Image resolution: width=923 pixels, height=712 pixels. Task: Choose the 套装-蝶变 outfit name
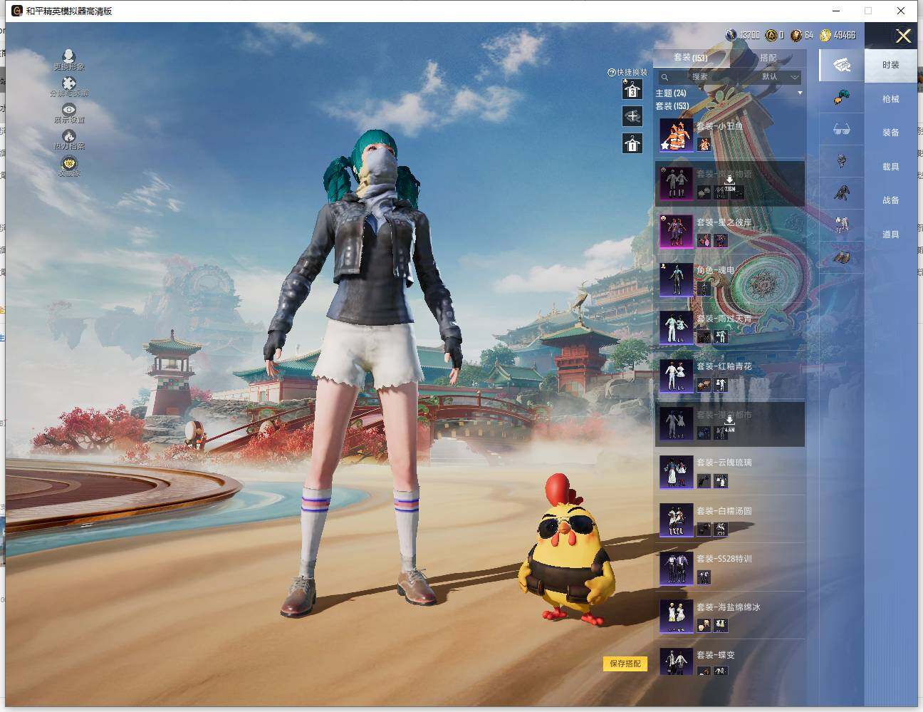click(715, 655)
